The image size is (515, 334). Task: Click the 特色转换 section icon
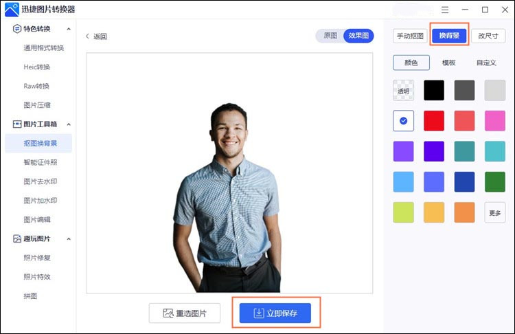click(16, 29)
